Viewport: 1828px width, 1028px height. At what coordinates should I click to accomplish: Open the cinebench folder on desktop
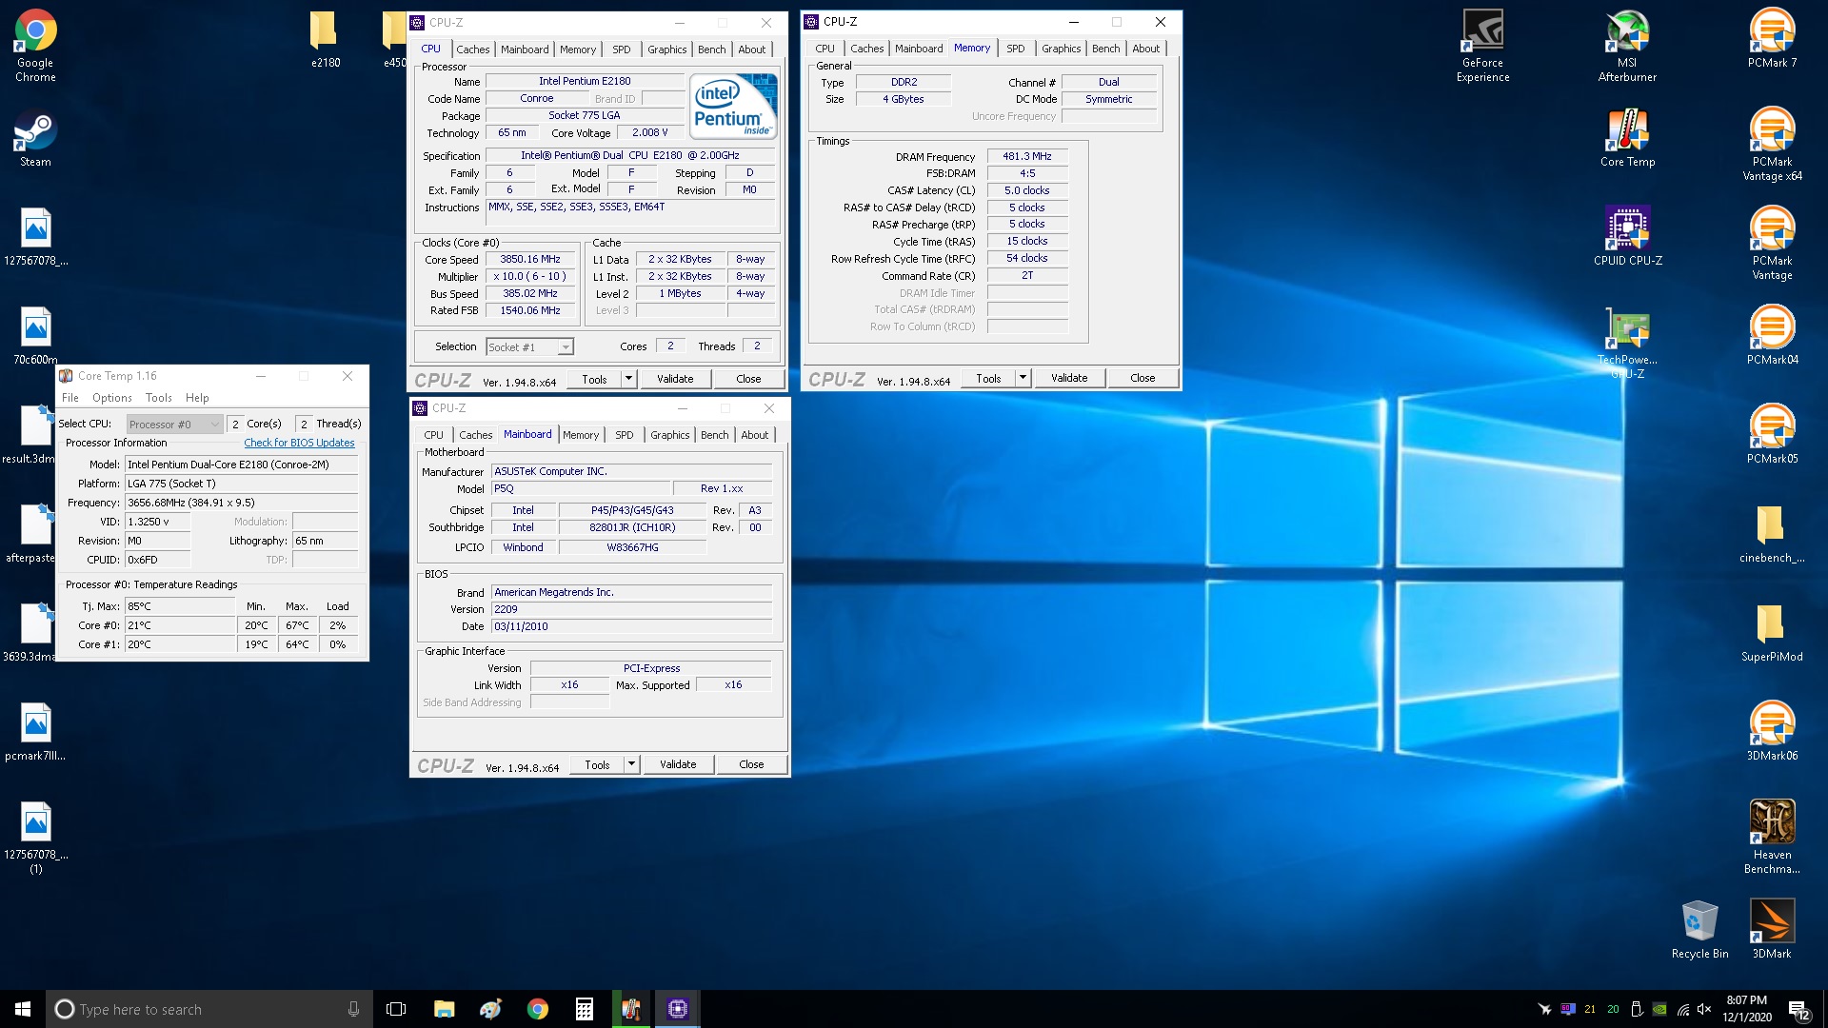[x=1772, y=534]
